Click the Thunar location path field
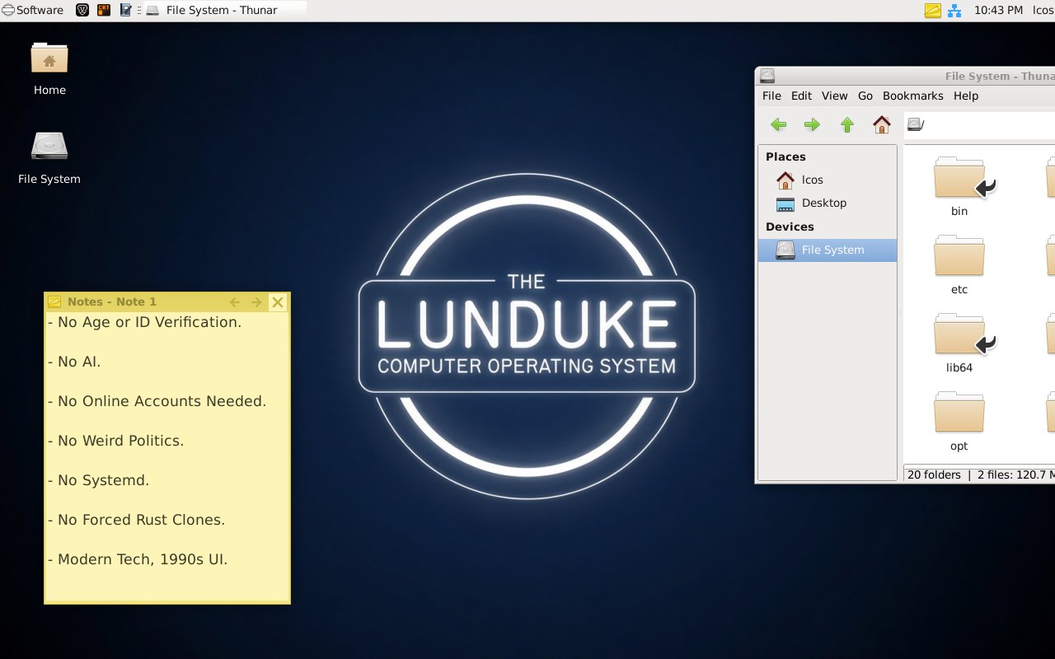Viewport: 1055px width, 659px height. [x=979, y=125]
